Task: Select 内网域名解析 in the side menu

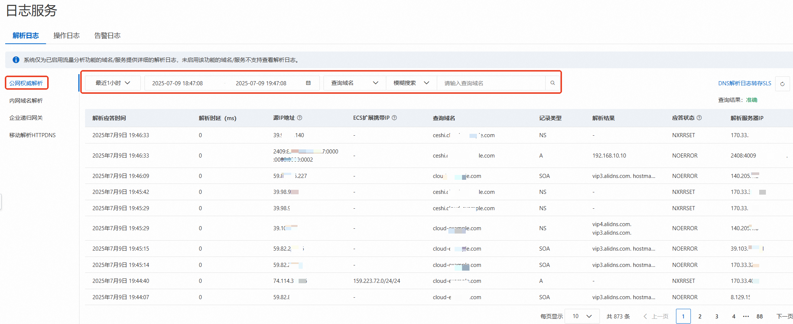Action: click(26, 100)
